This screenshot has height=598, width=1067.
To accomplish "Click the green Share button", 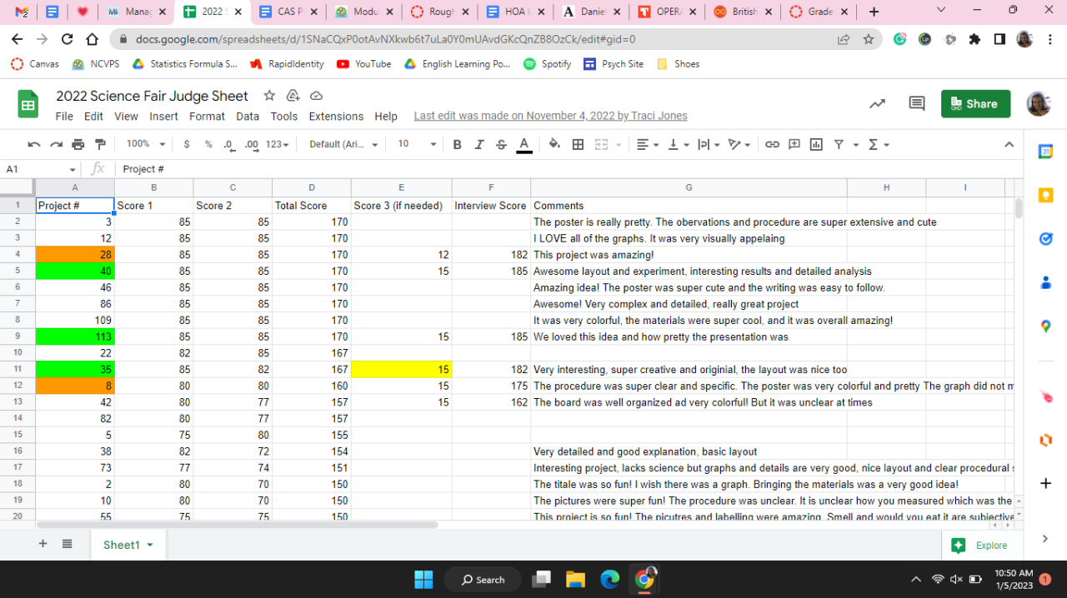I will pos(975,103).
